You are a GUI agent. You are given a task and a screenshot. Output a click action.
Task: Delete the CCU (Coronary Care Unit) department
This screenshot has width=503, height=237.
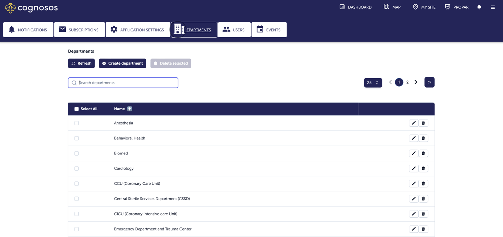coord(423,184)
